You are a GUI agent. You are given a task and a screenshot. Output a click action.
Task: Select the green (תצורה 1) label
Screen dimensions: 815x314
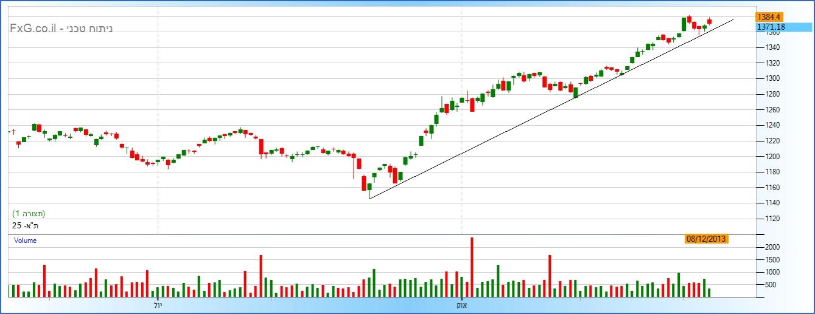[x=29, y=214]
